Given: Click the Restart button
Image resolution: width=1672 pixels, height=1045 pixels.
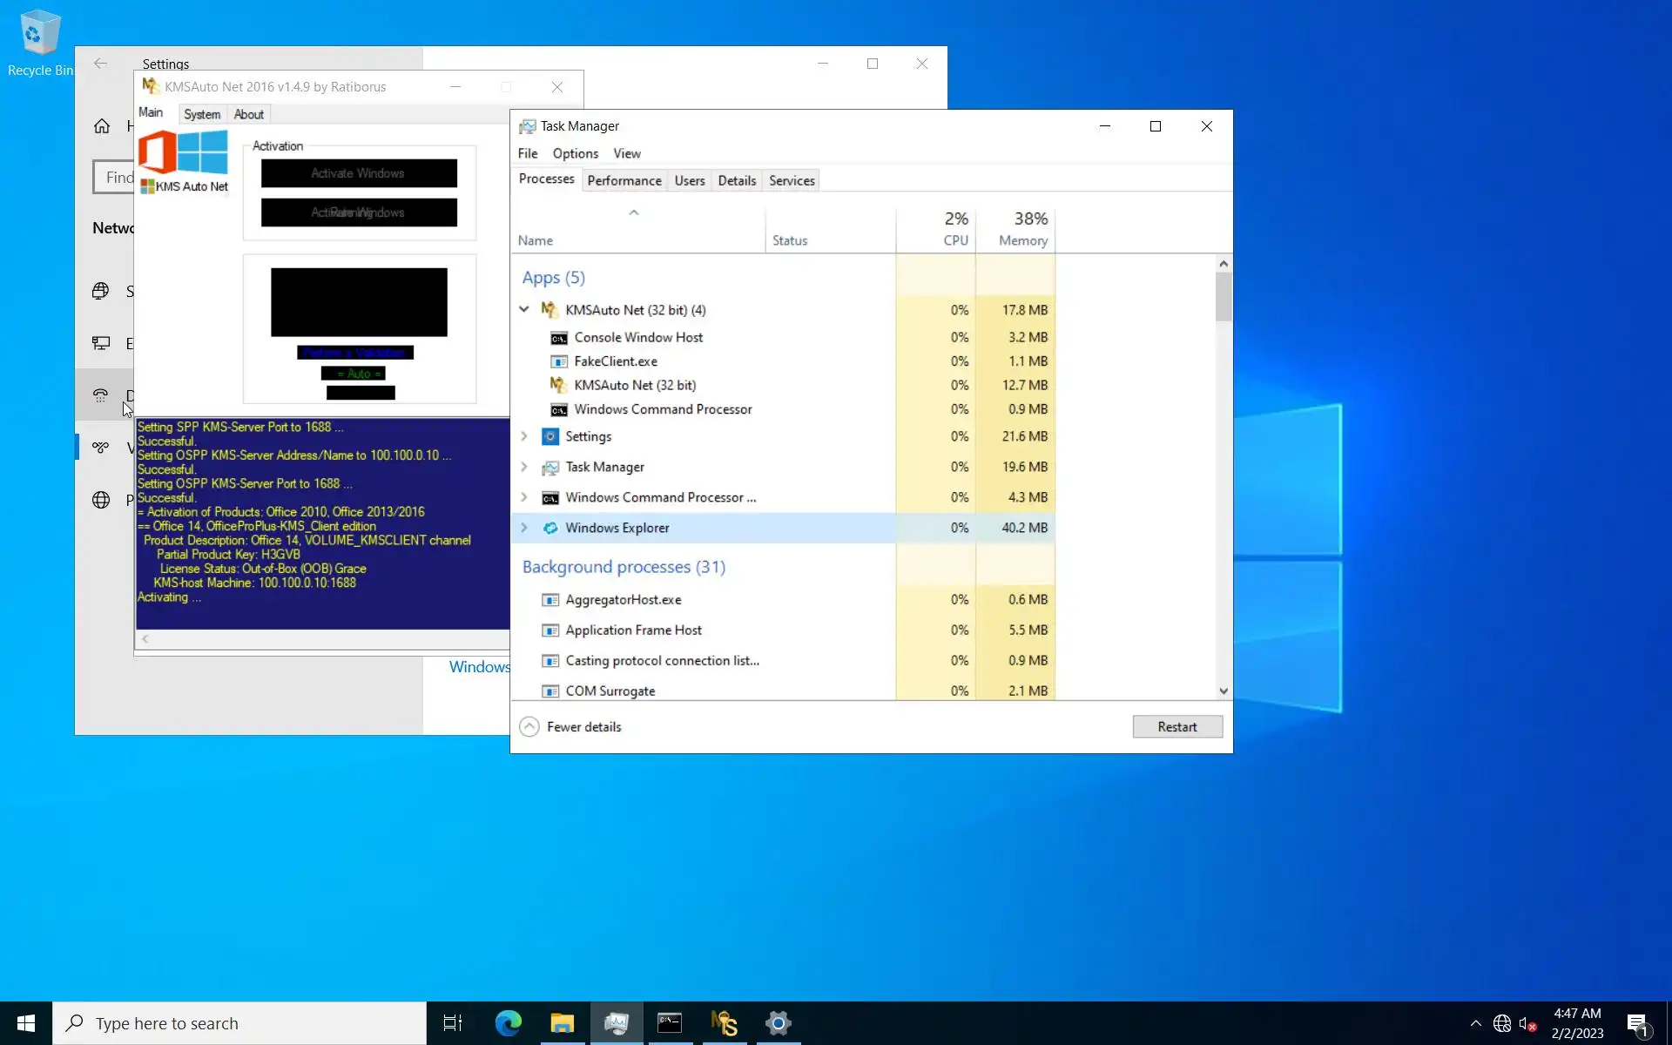Looking at the screenshot, I should (1176, 727).
